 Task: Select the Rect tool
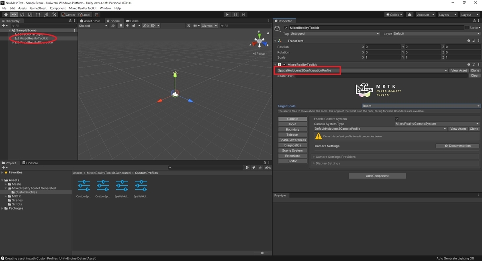tap(38, 14)
